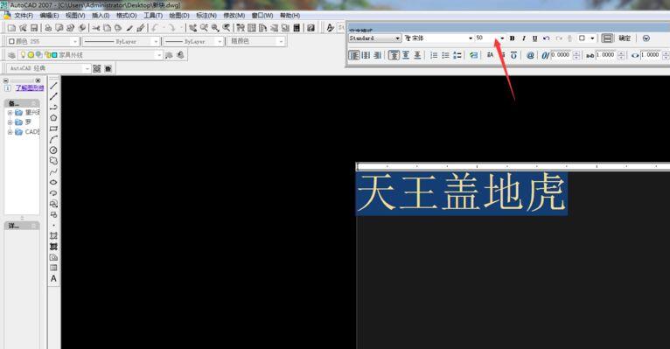
Task: Toggle the ruler display button
Action: click(607, 38)
